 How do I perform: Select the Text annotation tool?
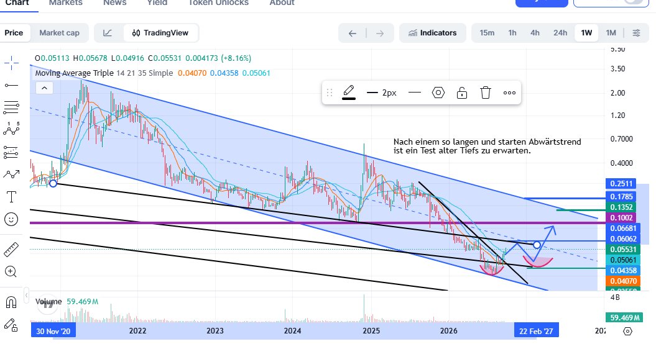[11, 197]
